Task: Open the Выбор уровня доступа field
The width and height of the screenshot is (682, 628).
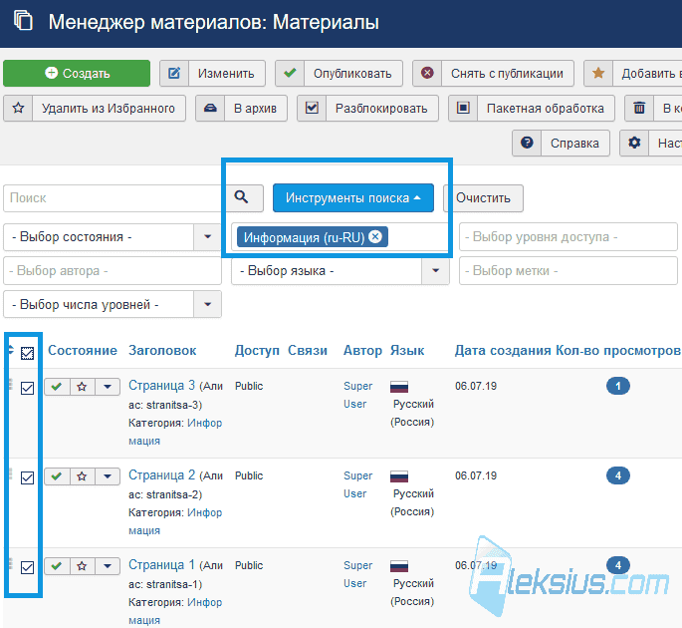Action: tap(568, 237)
